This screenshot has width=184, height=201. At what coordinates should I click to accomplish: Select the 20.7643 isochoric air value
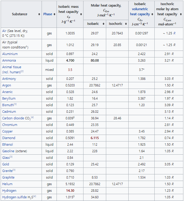coord(117,33)
